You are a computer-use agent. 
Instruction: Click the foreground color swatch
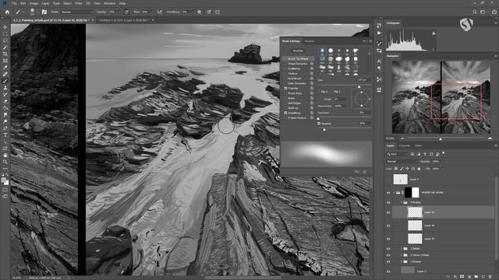4,180
